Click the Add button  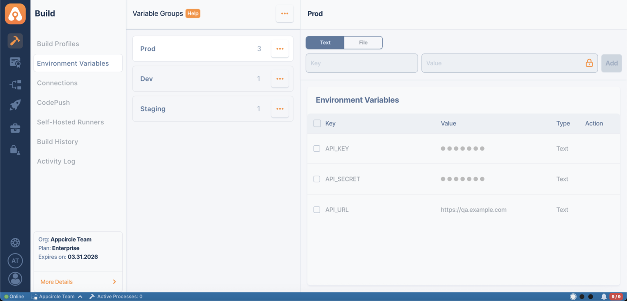point(611,63)
